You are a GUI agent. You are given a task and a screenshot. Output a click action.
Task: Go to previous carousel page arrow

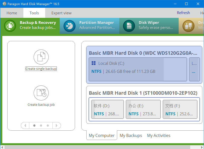tap(25, 126)
